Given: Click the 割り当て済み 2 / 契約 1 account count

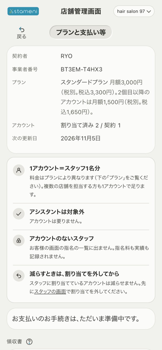Looking at the screenshot, I should [91, 125].
